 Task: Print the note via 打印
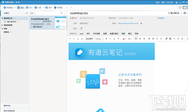click(x=29, y=8)
